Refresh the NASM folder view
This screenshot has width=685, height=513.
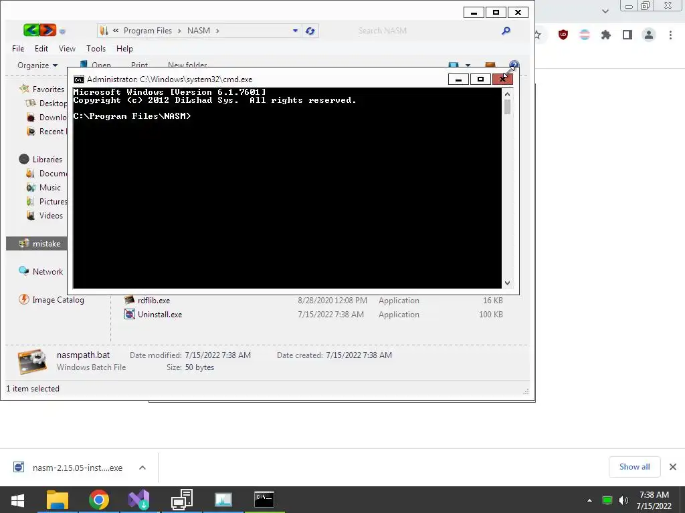(310, 31)
